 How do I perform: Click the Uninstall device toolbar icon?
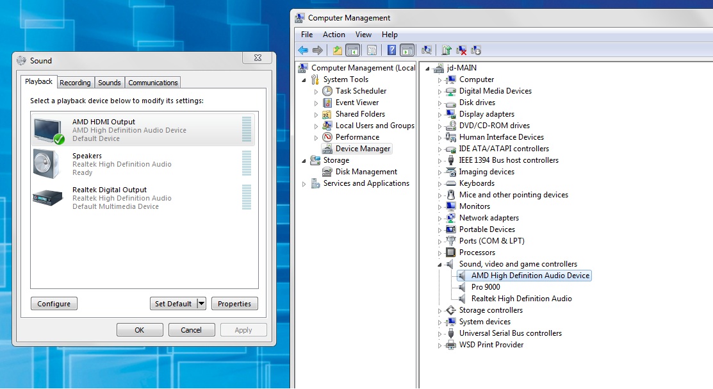(x=461, y=50)
